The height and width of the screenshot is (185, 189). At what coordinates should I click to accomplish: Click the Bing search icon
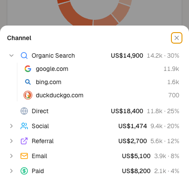point(28,82)
